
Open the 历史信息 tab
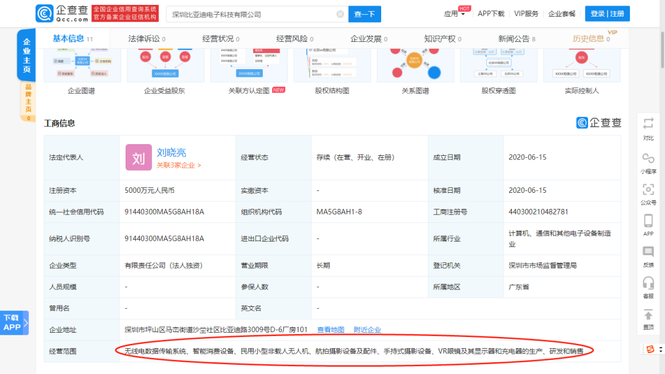coord(589,38)
